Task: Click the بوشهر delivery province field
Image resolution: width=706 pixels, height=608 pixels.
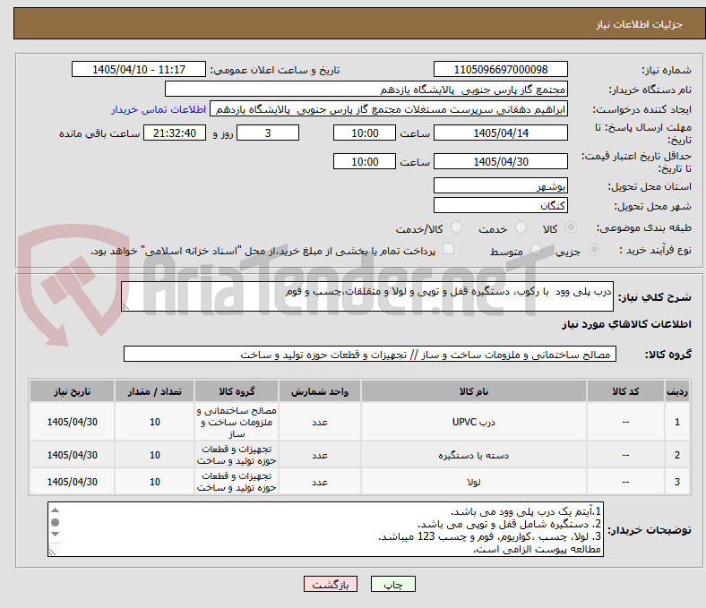Action: tap(500, 185)
